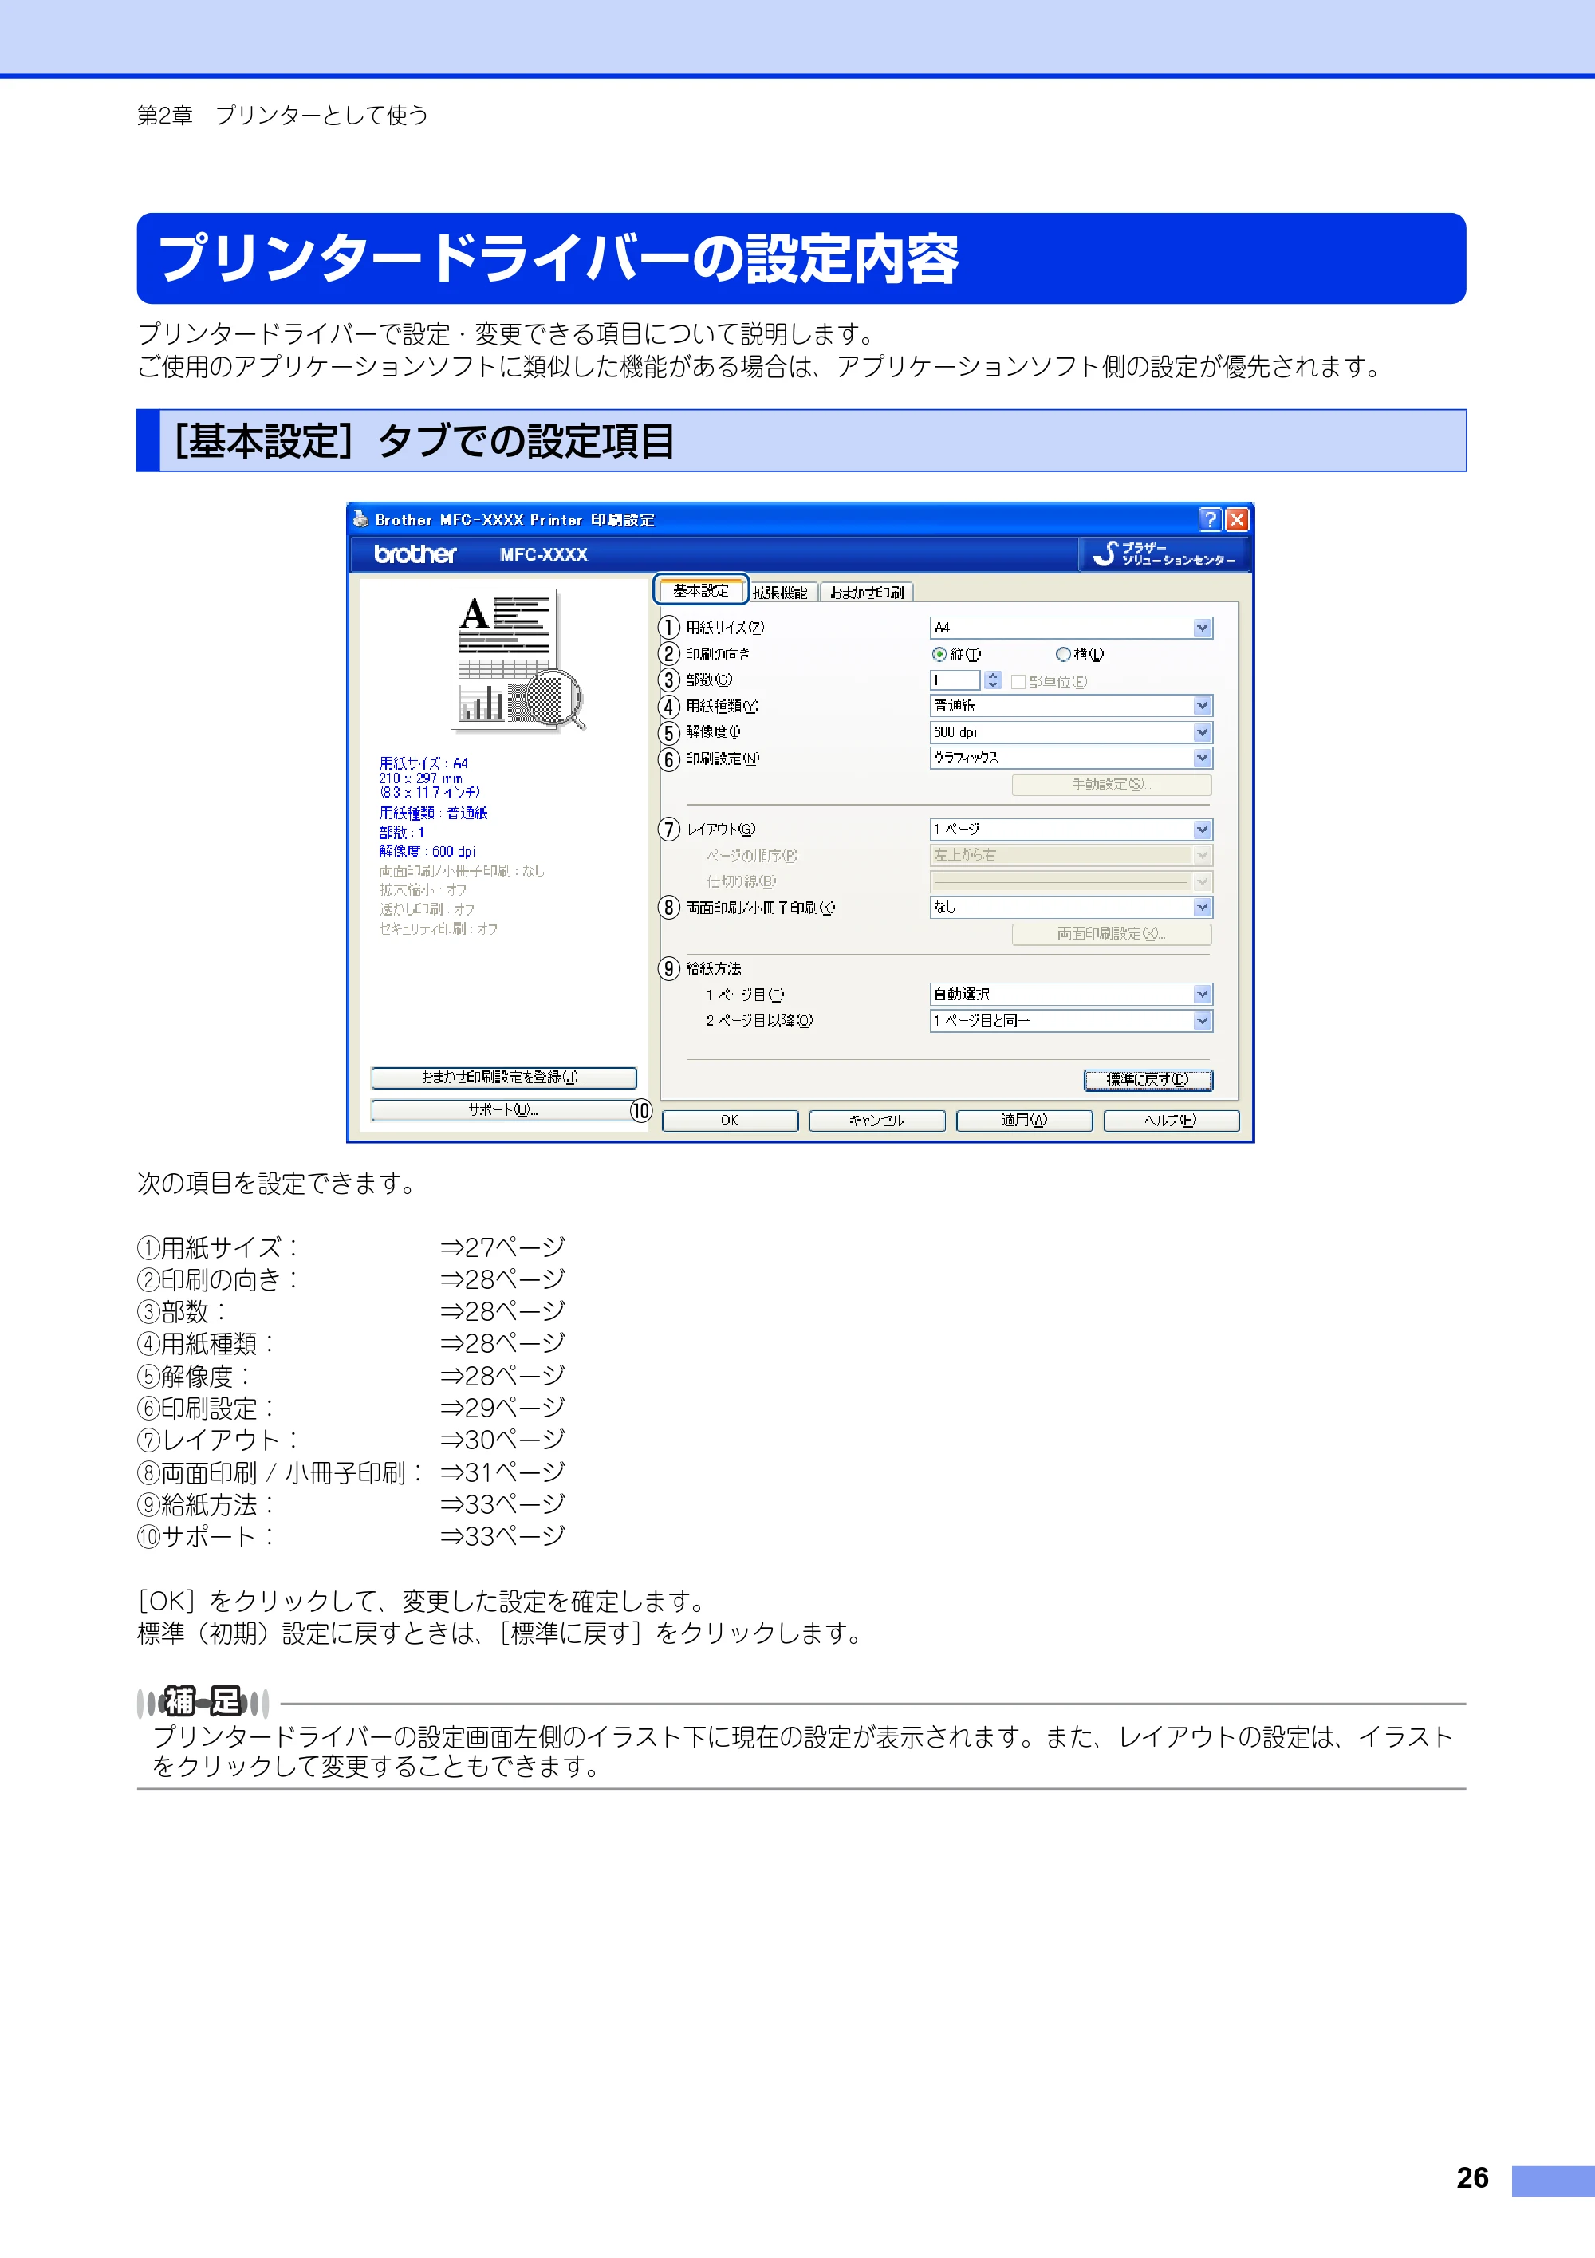This screenshot has width=1595, height=2258.
Task: Click the ページの順序 左上から右 dropdown
Action: pos(1071,856)
